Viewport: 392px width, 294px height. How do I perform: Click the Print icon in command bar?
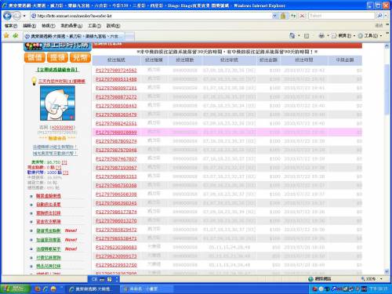(321, 35)
